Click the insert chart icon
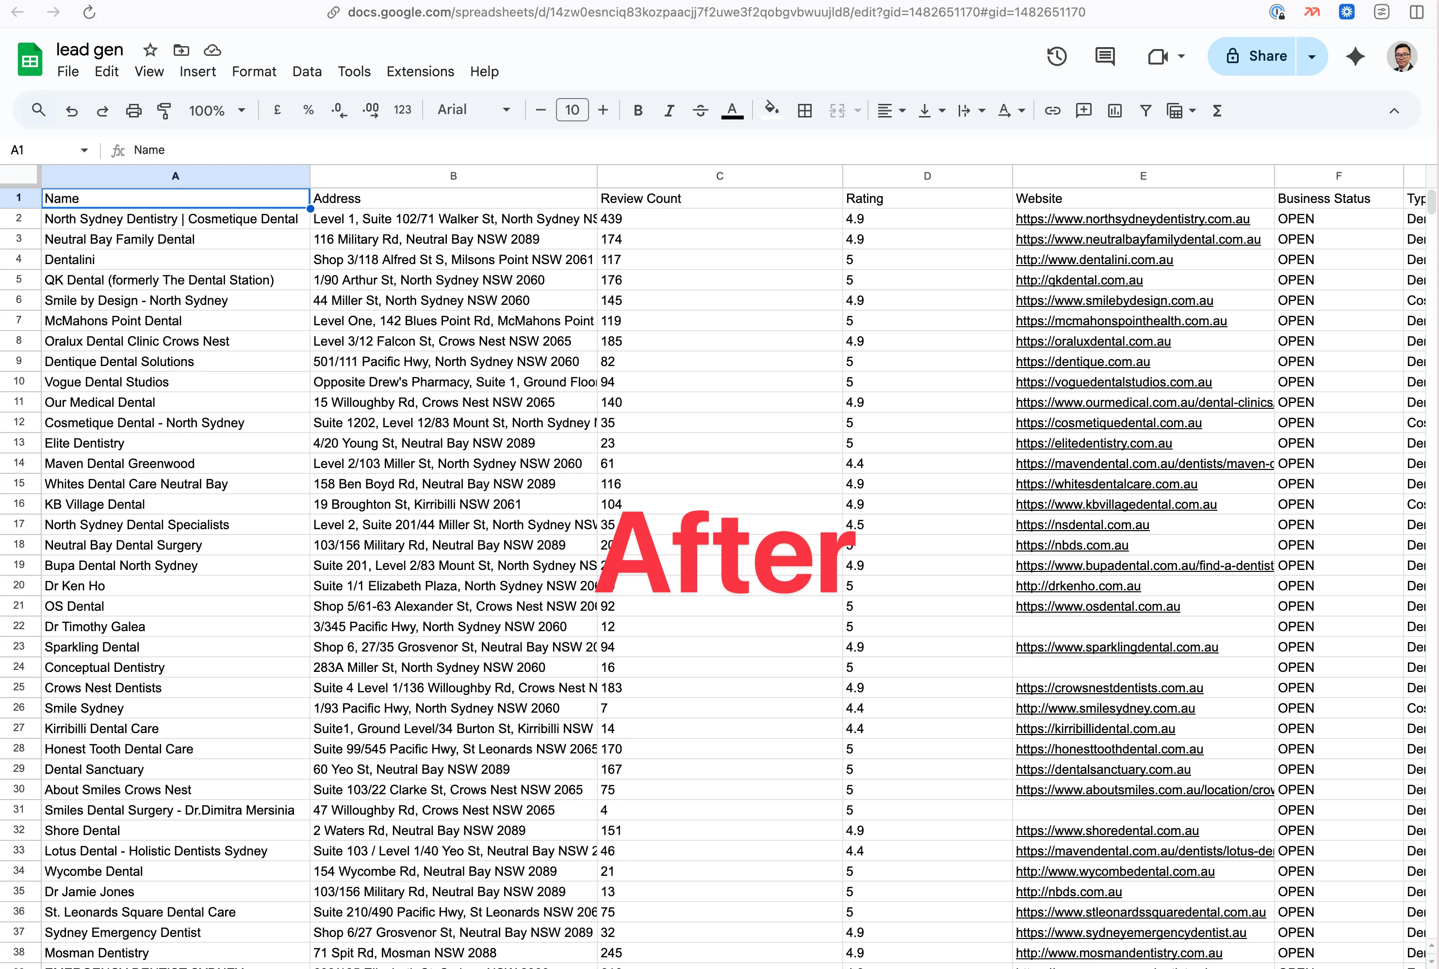The width and height of the screenshot is (1439, 969). point(1115,111)
